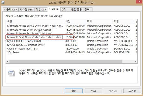This screenshot has width=143, height=96.
Task: Click the ODBC driver info icon
Action: click(11, 73)
